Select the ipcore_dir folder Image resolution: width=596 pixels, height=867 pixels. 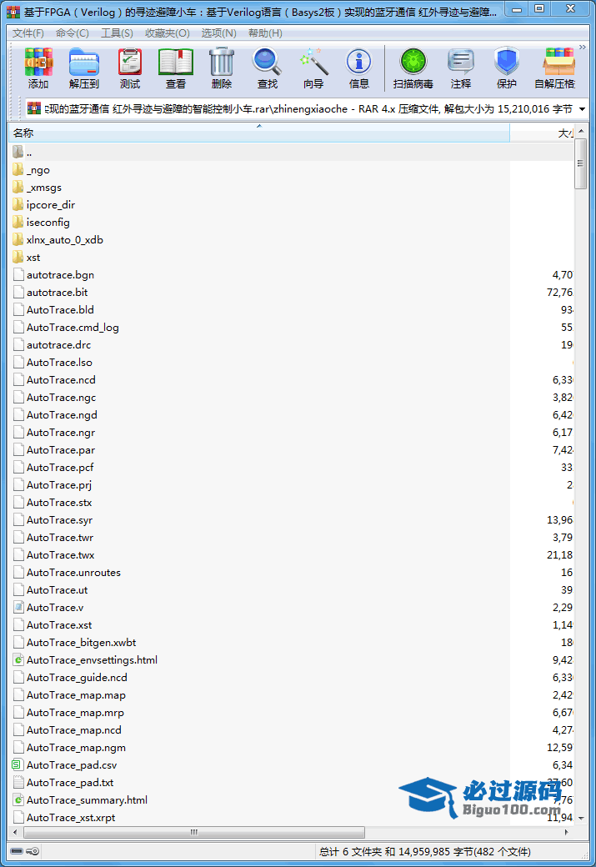50,205
